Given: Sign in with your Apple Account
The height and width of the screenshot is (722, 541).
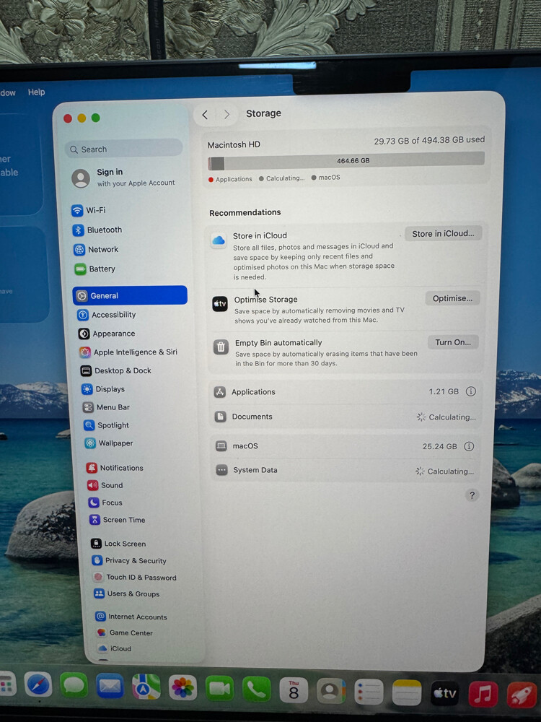Looking at the screenshot, I should [x=124, y=178].
